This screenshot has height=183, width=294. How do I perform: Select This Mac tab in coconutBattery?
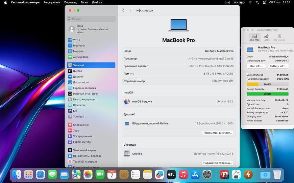tap(254, 37)
